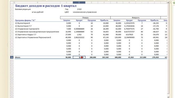Image resolution: width=175 pixels, height=98 pixels.
Task: Click the 'Прибыль' header under Февраль
Action: pos(154,20)
